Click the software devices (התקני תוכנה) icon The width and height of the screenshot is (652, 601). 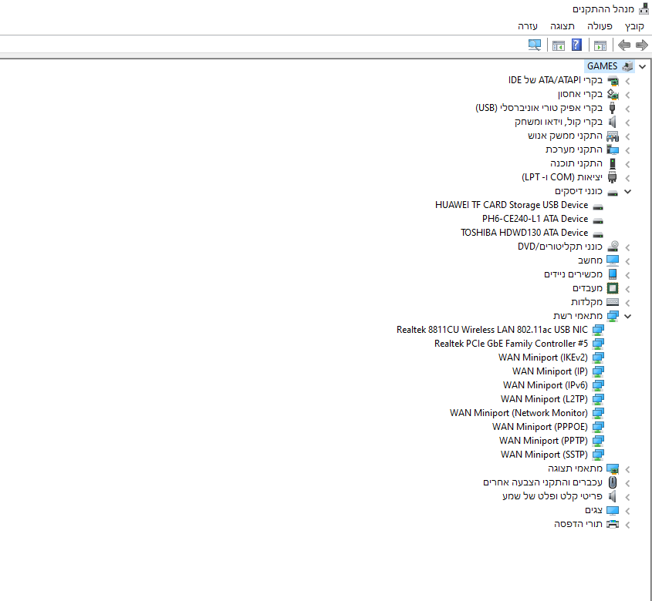(613, 163)
